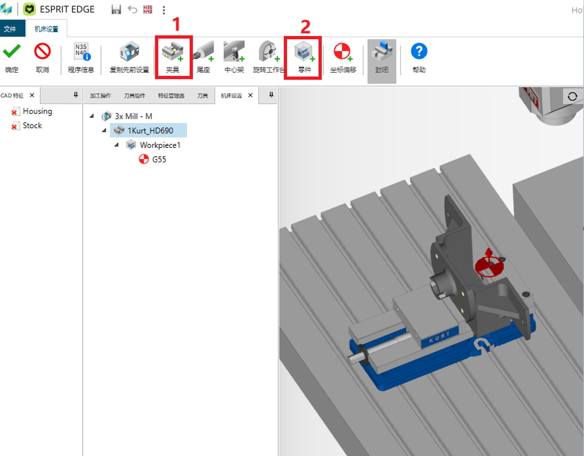The height and width of the screenshot is (456, 584).
Task: Click the vise icon beside 1Kurt_HD690
Action: point(119,130)
